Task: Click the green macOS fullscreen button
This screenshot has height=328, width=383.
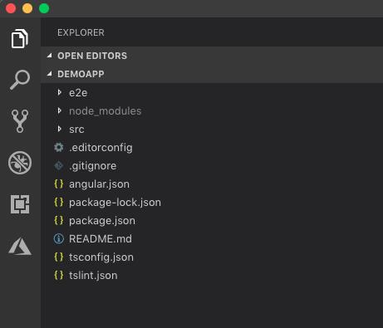Action: click(x=44, y=8)
